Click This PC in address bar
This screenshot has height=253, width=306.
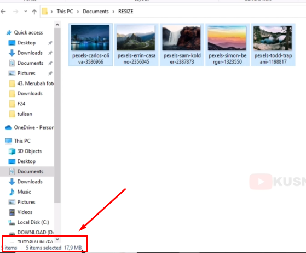[x=65, y=12]
